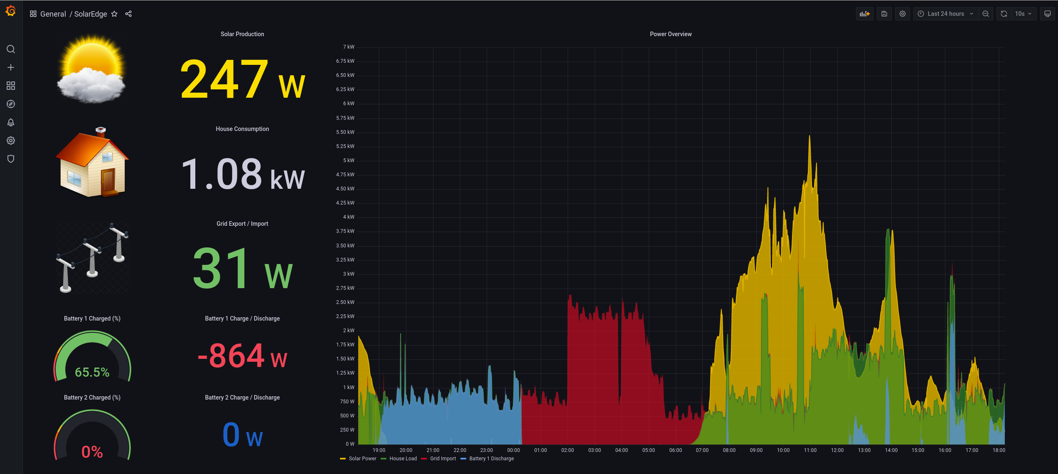Image resolution: width=1058 pixels, height=474 pixels.
Task: Click the Add panel icon in toolbar
Action: pyautogui.click(x=865, y=14)
